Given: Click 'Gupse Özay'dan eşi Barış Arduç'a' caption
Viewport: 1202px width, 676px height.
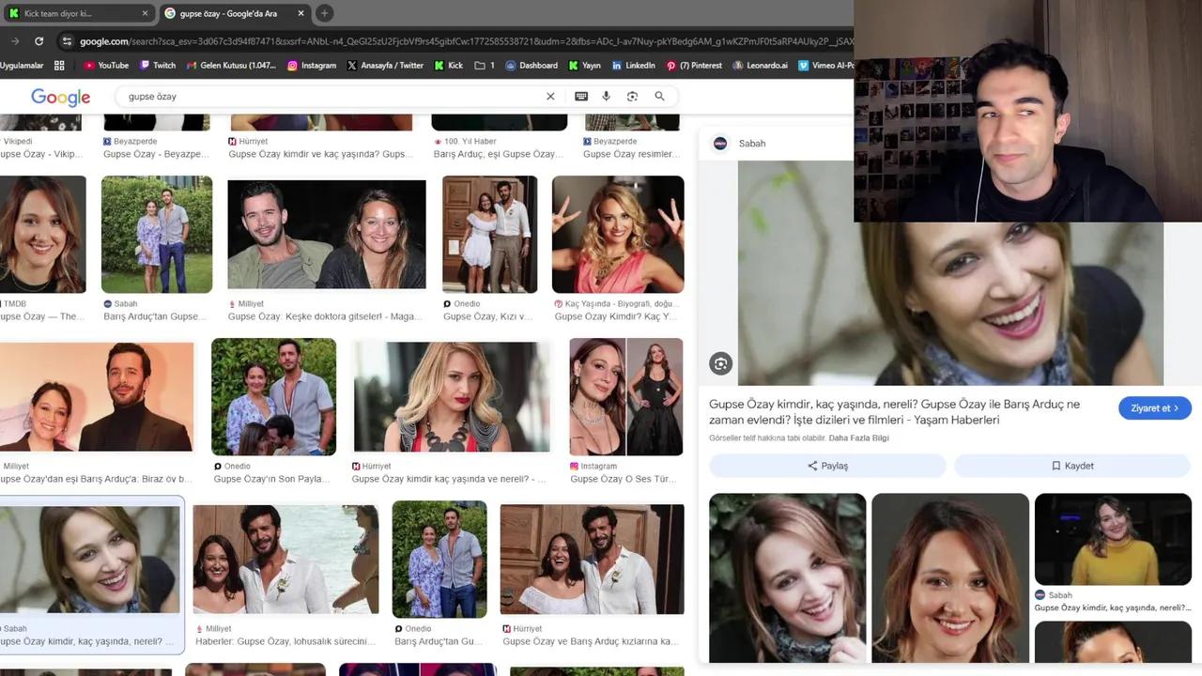Looking at the screenshot, I should (94, 480).
